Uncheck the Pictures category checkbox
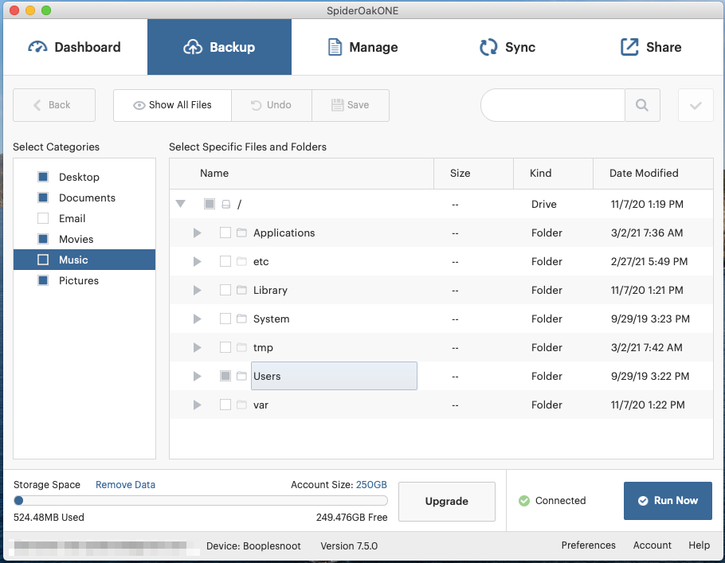The width and height of the screenshot is (725, 563). click(x=43, y=280)
